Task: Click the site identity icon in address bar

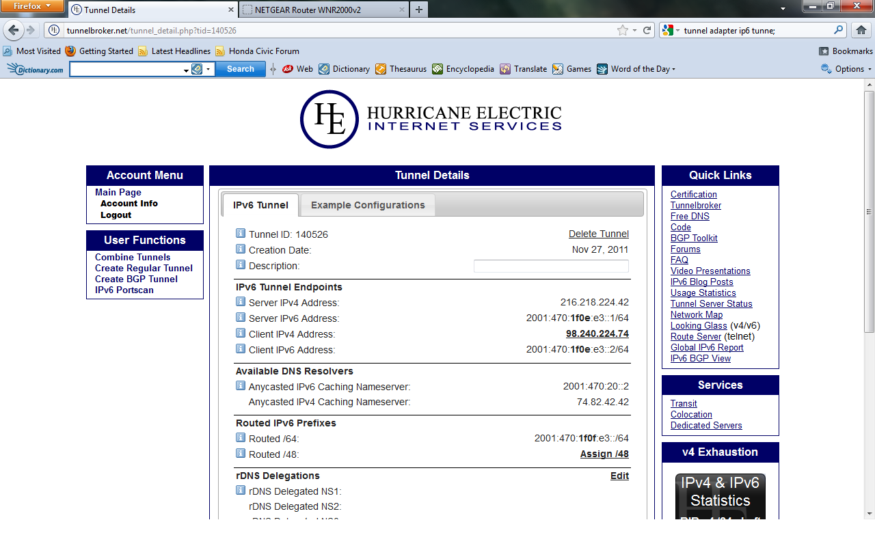Action: (55, 30)
